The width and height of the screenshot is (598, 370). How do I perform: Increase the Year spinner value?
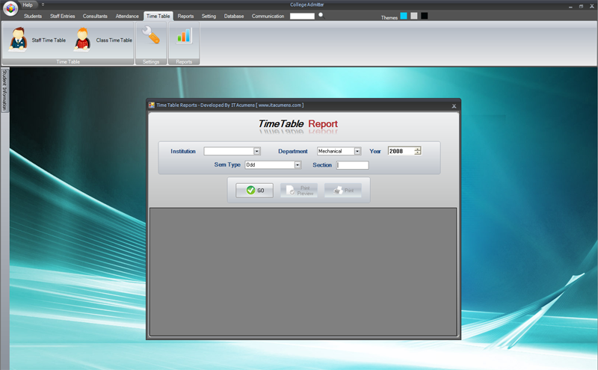tap(418, 149)
